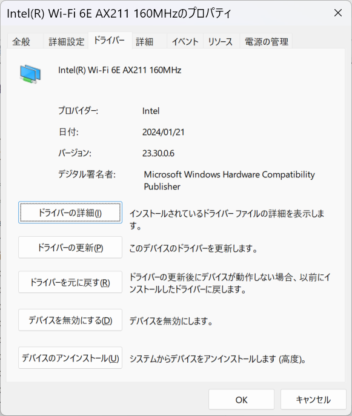The image size is (352, 416).
Task: Click デバイスのアンインストール(U) button
Action: (70, 358)
